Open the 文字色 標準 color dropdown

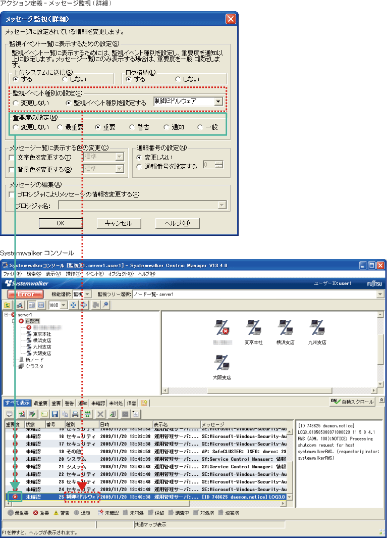click(120, 157)
